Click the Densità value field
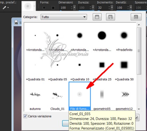Image resolution: width=147 pixels, height=131 pixels. point(121,8)
